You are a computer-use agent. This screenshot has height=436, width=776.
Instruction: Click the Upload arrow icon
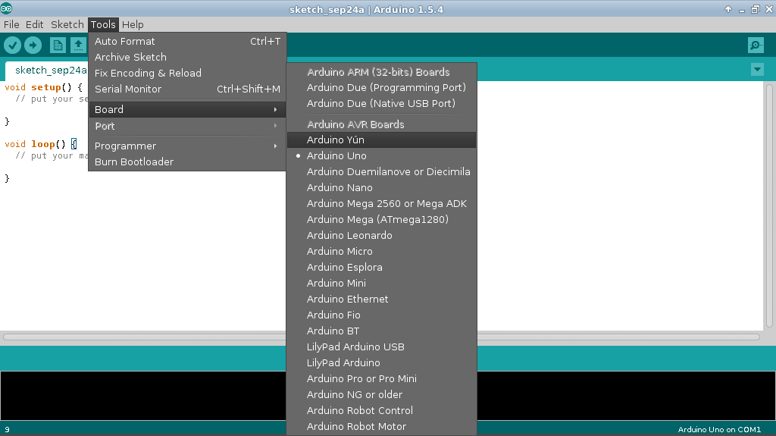[x=33, y=45]
